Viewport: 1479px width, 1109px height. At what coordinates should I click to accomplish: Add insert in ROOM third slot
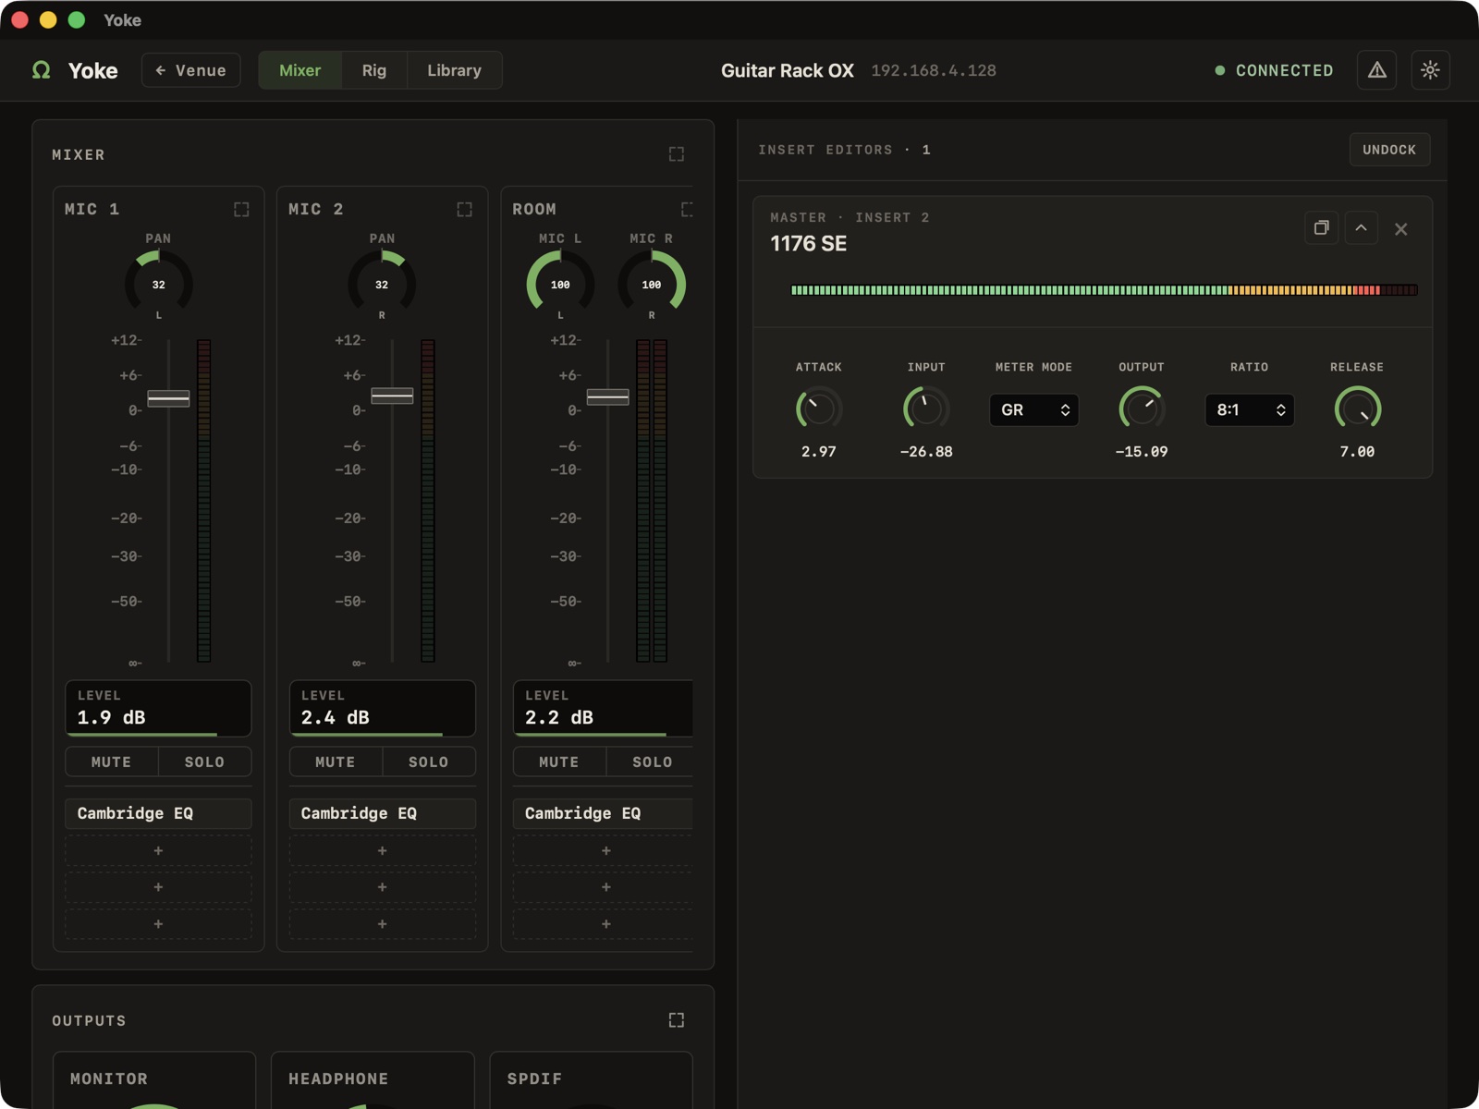(603, 887)
